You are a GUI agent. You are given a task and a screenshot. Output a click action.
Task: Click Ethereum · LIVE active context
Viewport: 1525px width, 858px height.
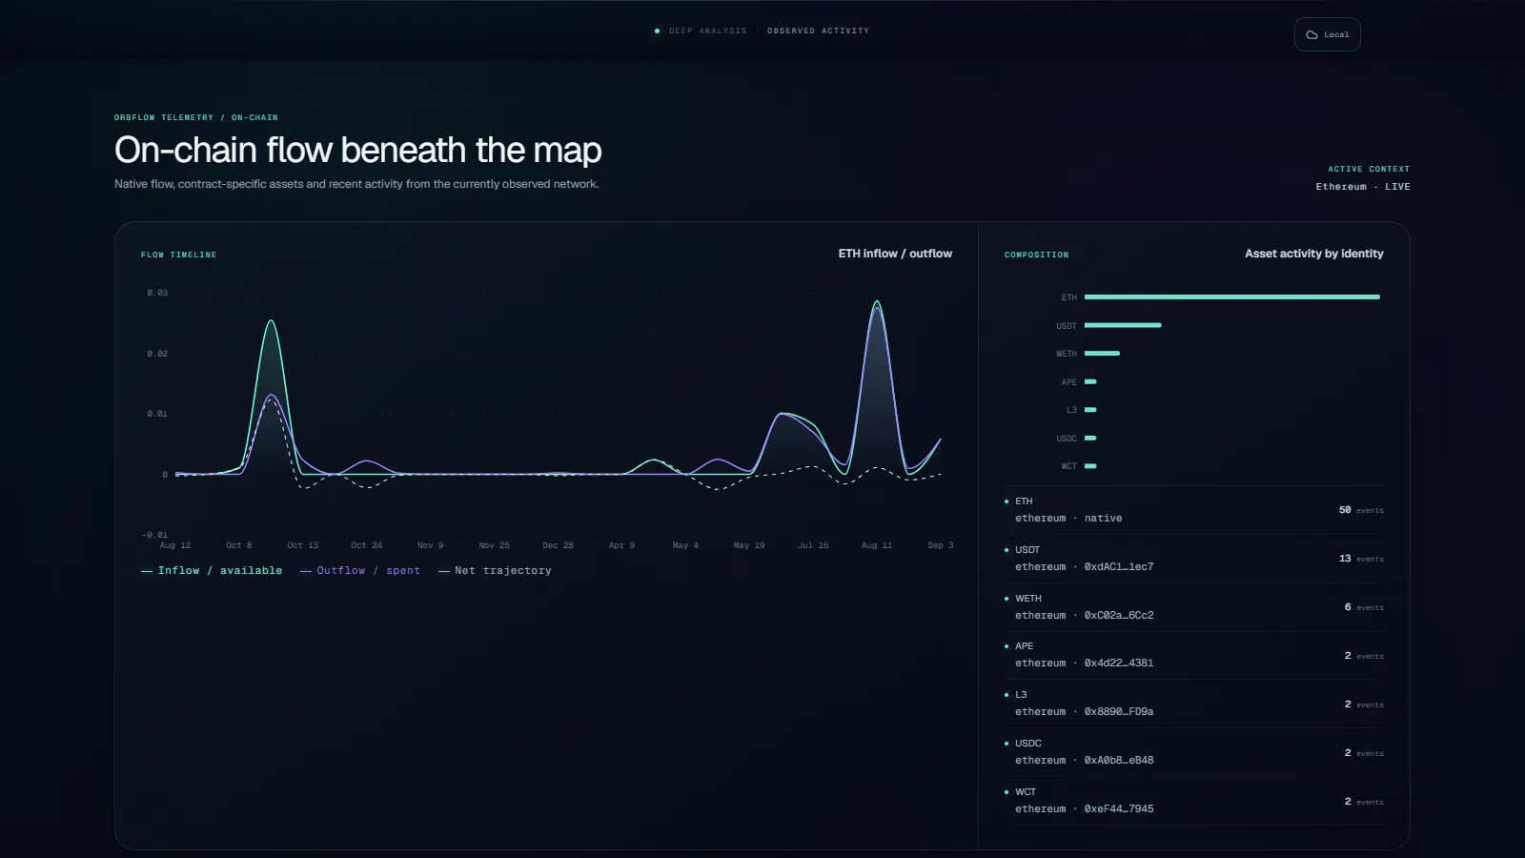pyautogui.click(x=1363, y=187)
